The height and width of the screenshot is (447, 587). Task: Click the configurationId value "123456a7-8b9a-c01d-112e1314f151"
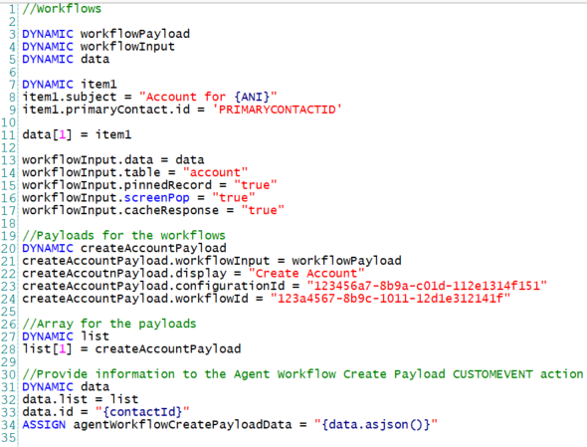[x=427, y=286]
